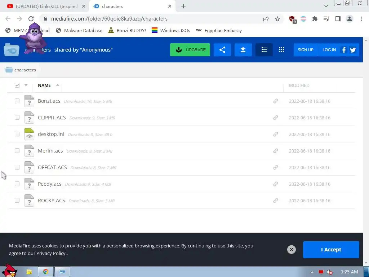Select the characters browser tab
The height and width of the screenshot is (277, 369).
click(132, 6)
